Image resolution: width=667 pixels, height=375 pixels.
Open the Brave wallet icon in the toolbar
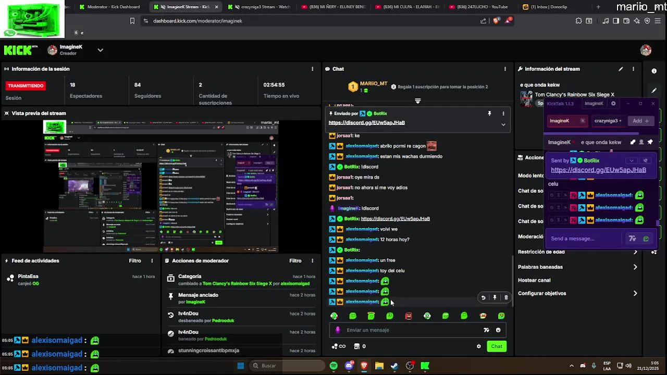point(626,21)
